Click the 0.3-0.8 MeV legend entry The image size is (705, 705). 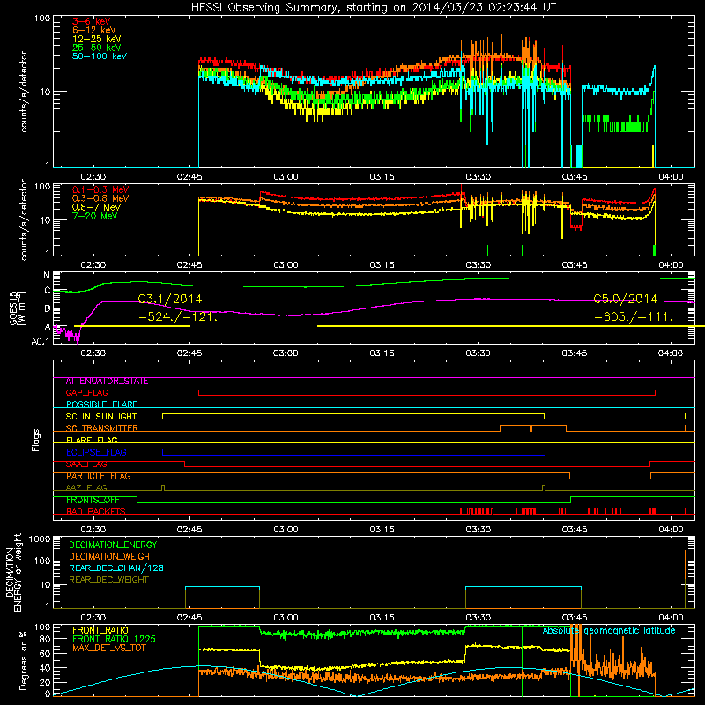(100, 198)
